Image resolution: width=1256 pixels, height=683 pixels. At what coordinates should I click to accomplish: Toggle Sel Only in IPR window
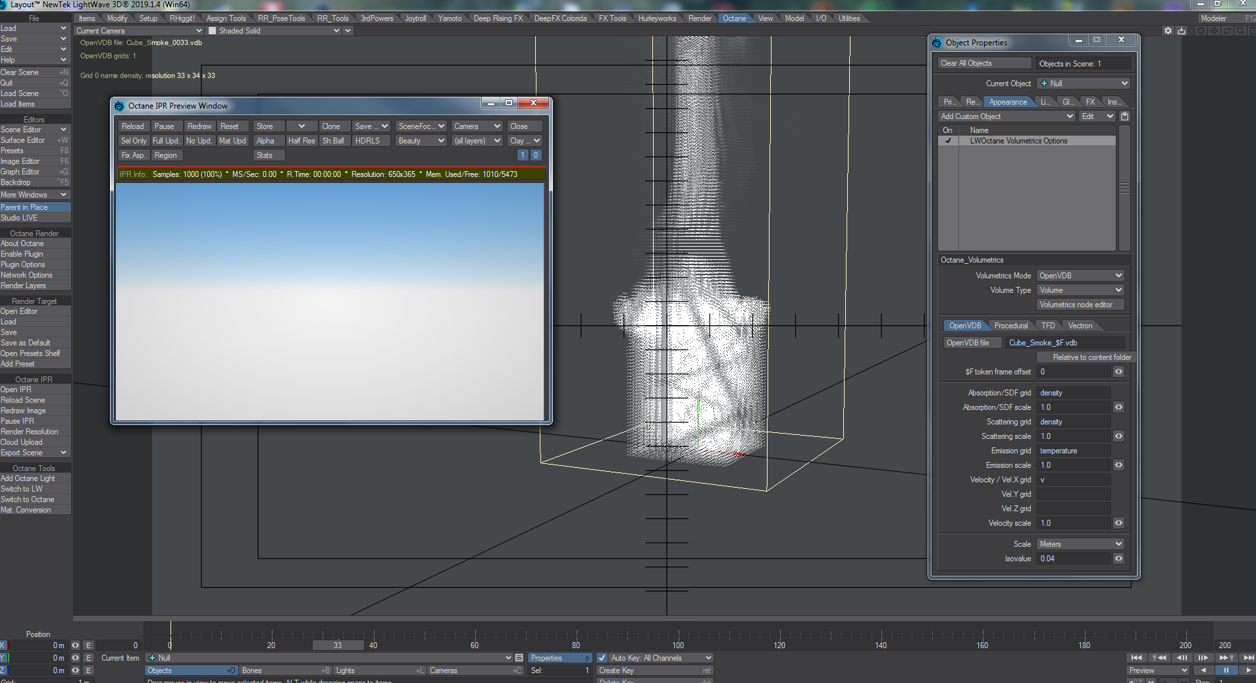[134, 141]
